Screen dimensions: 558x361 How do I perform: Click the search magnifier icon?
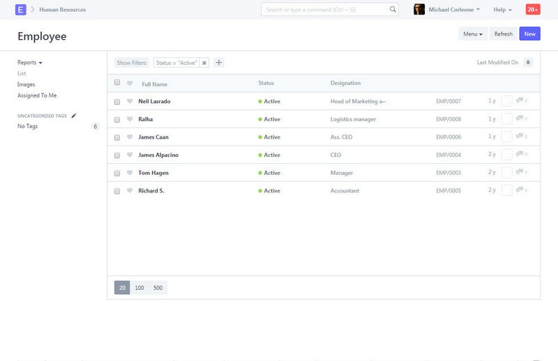pos(393,10)
